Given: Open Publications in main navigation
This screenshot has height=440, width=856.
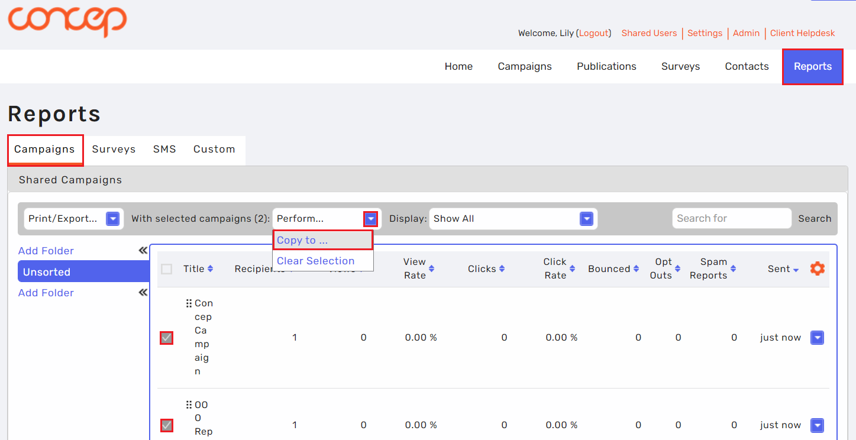Looking at the screenshot, I should click(606, 66).
